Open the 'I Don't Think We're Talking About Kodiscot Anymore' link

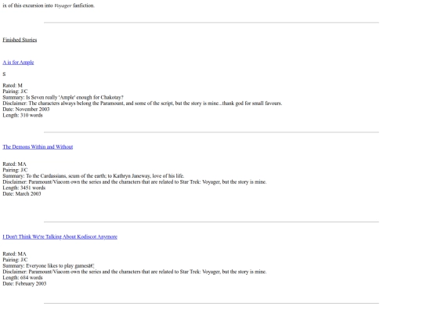[x=60, y=236]
